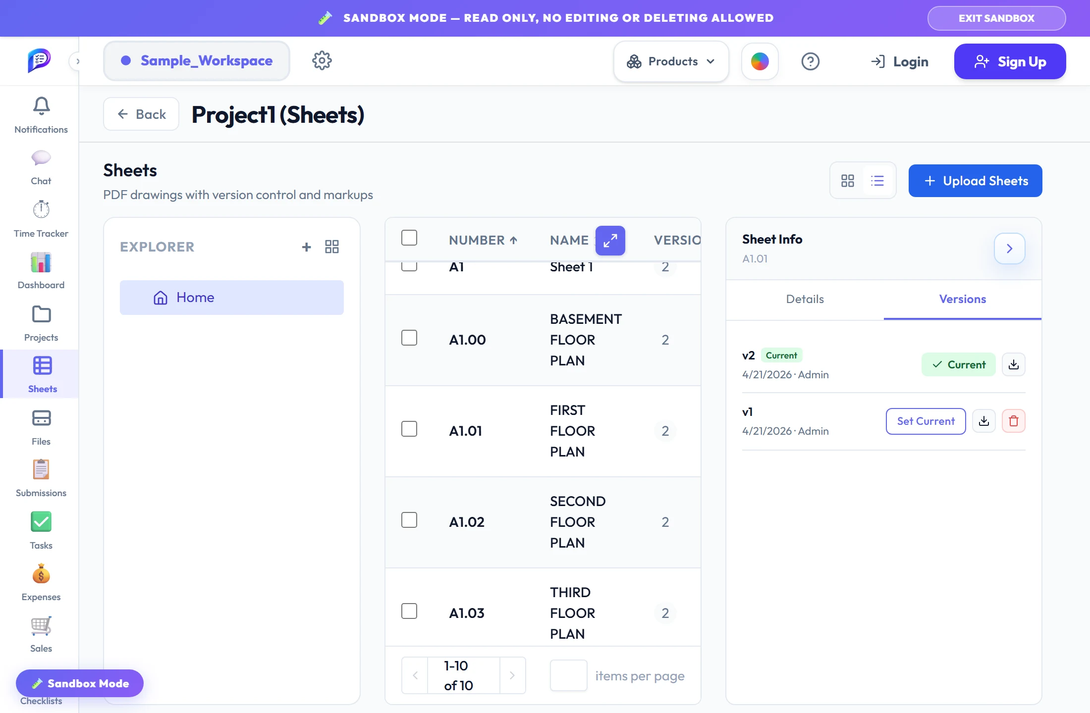Toggle Explorer grid layout icon

point(332,247)
